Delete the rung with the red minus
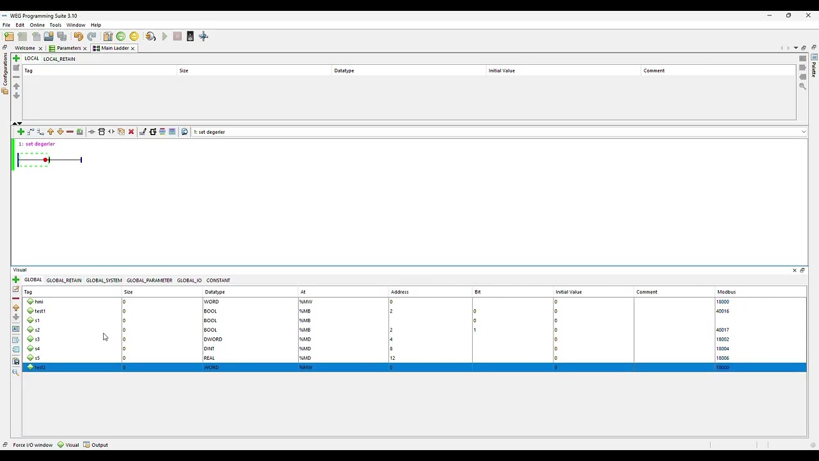The width and height of the screenshot is (819, 461). (70, 132)
